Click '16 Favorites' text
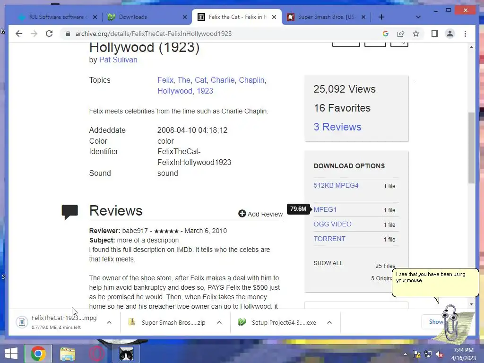The image size is (484, 363). click(342, 108)
